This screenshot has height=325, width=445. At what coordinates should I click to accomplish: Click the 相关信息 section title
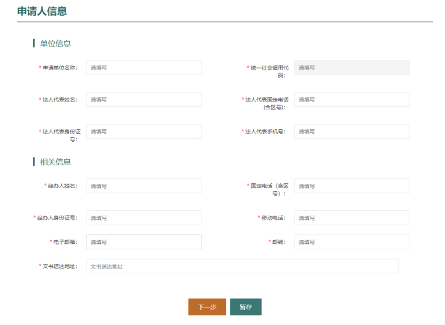pyautogui.click(x=55, y=162)
